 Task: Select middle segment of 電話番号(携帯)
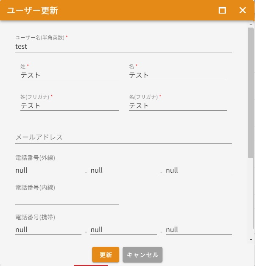(123, 230)
